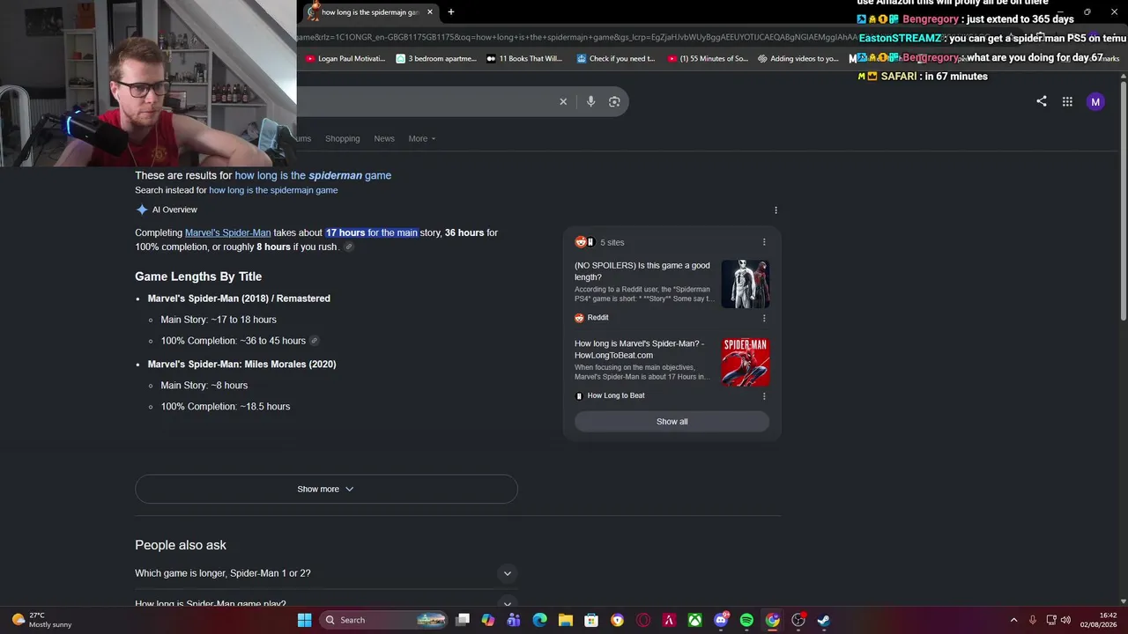The width and height of the screenshot is (1128, 634).
Task: Switch to the News results tab
Action: tap(384, 138)
